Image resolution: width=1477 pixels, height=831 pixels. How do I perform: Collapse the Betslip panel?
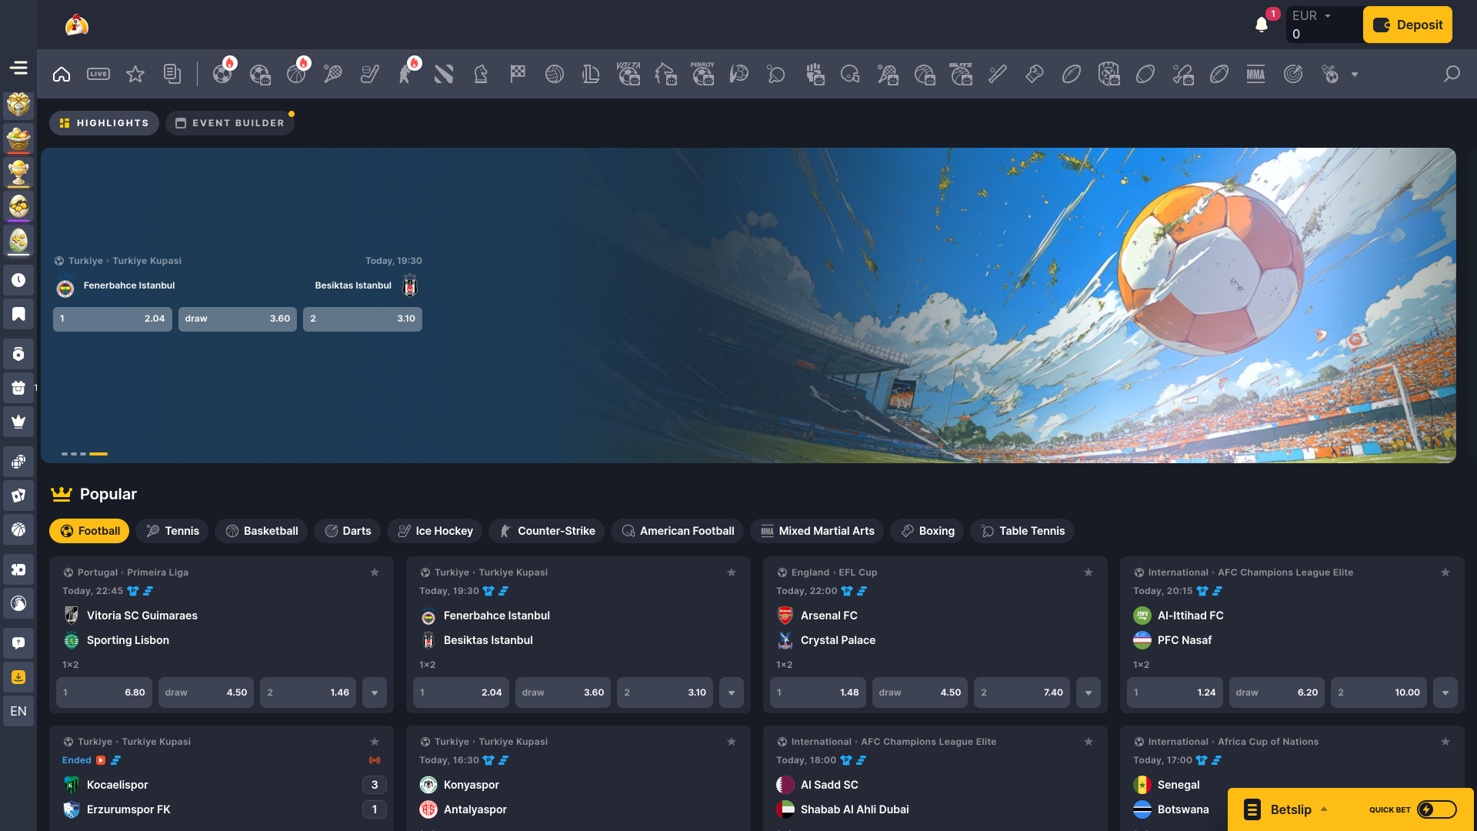click(x=1325, y=809)
